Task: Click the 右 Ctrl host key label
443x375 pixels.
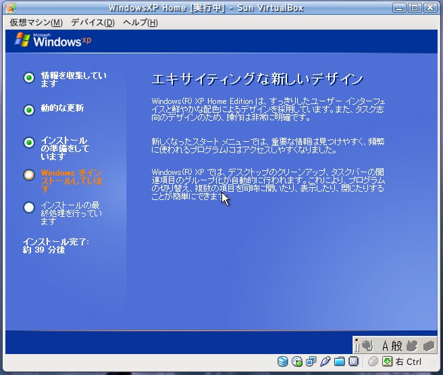Action: (x=409, y=361)
